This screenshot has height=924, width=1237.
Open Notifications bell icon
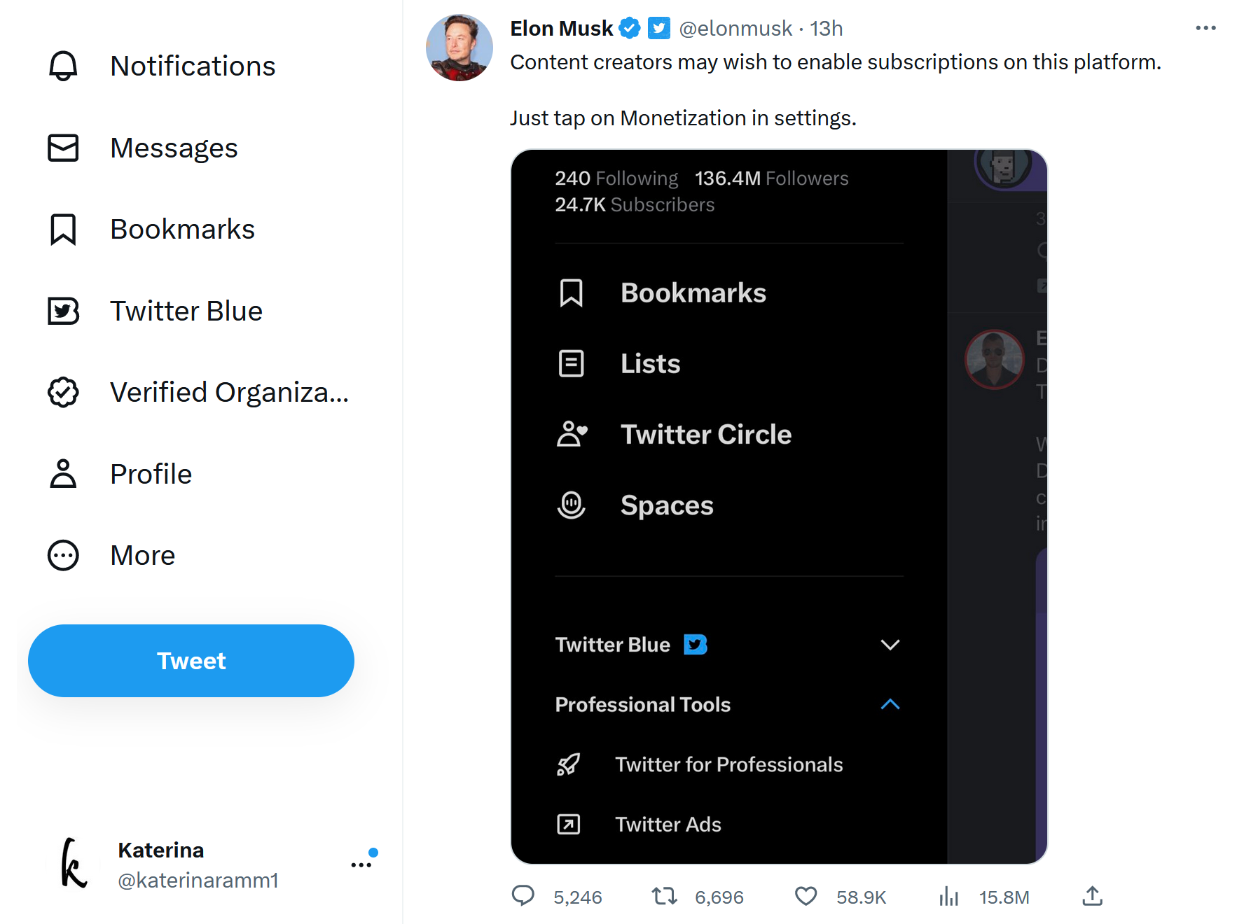click(63, 66)
